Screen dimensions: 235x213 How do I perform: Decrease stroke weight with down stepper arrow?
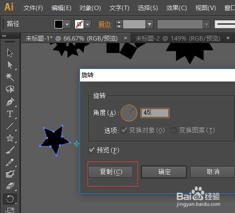(x=119, y=26)
